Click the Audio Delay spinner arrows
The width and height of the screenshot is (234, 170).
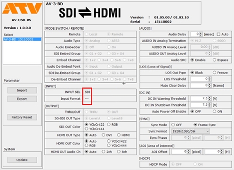pyautogui.click(x=201, y=34)
